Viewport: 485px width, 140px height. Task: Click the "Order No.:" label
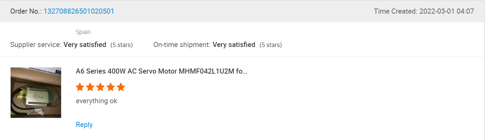point(26,11)
